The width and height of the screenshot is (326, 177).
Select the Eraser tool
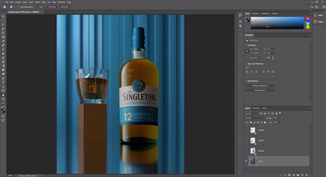(x=3, y=62)
